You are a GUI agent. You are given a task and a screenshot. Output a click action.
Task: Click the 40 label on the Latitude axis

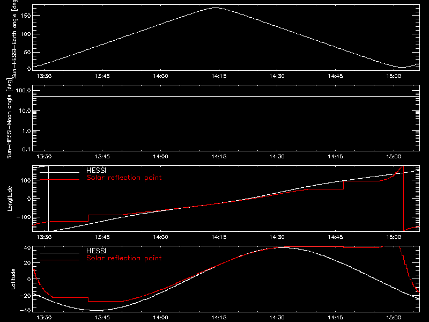pos(27,248)
